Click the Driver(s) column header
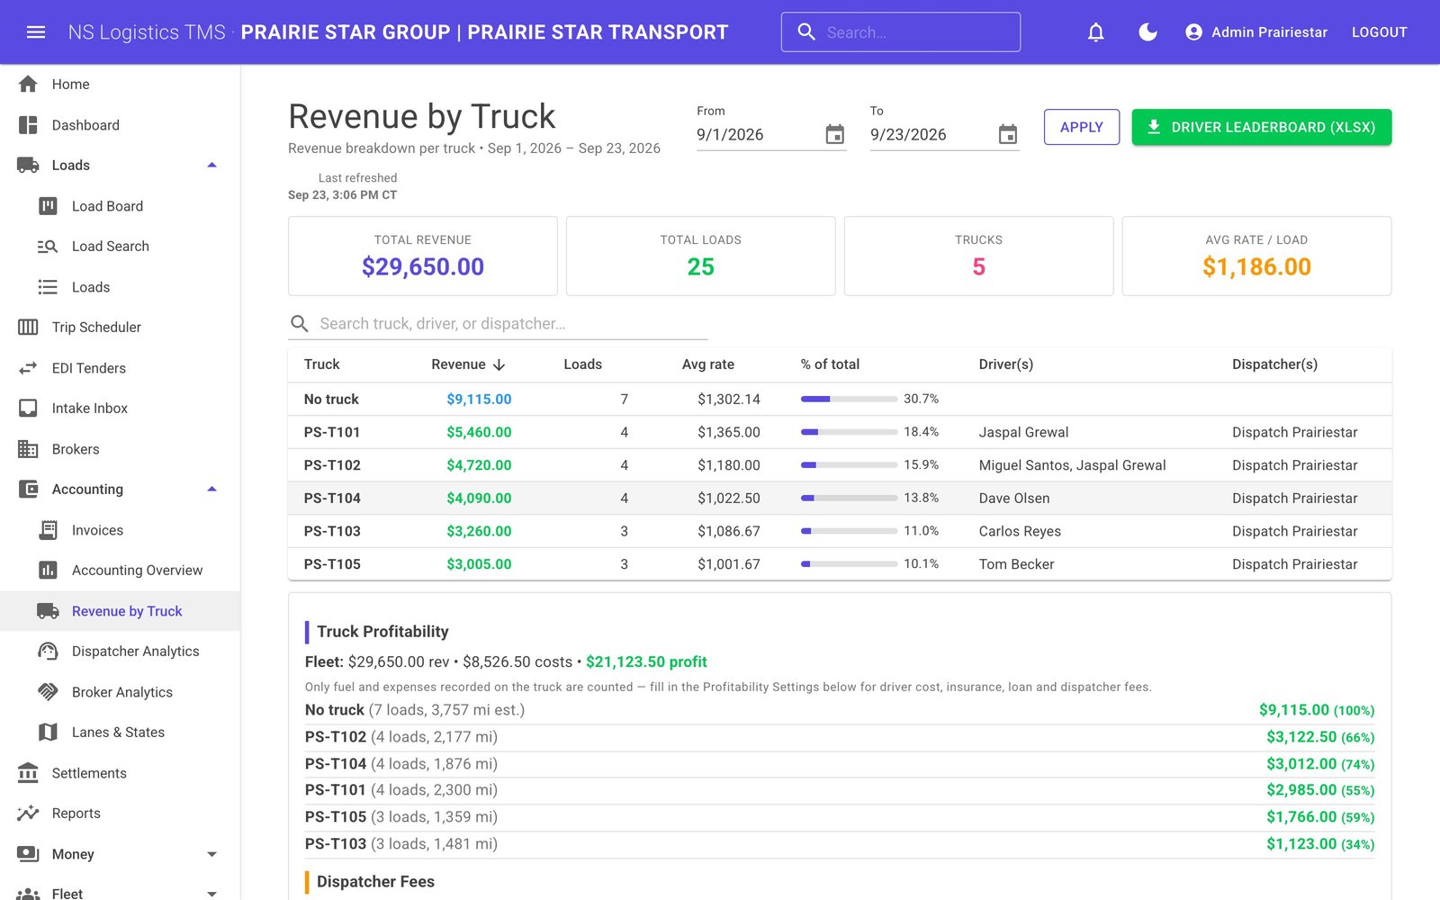1440x900 pixels. point(1006,364)
